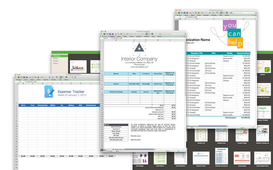Screen dimensions: 273x170
Task: Click Save icon in Expense Tracker window toolbar
Action: click(x=24, y=77)
